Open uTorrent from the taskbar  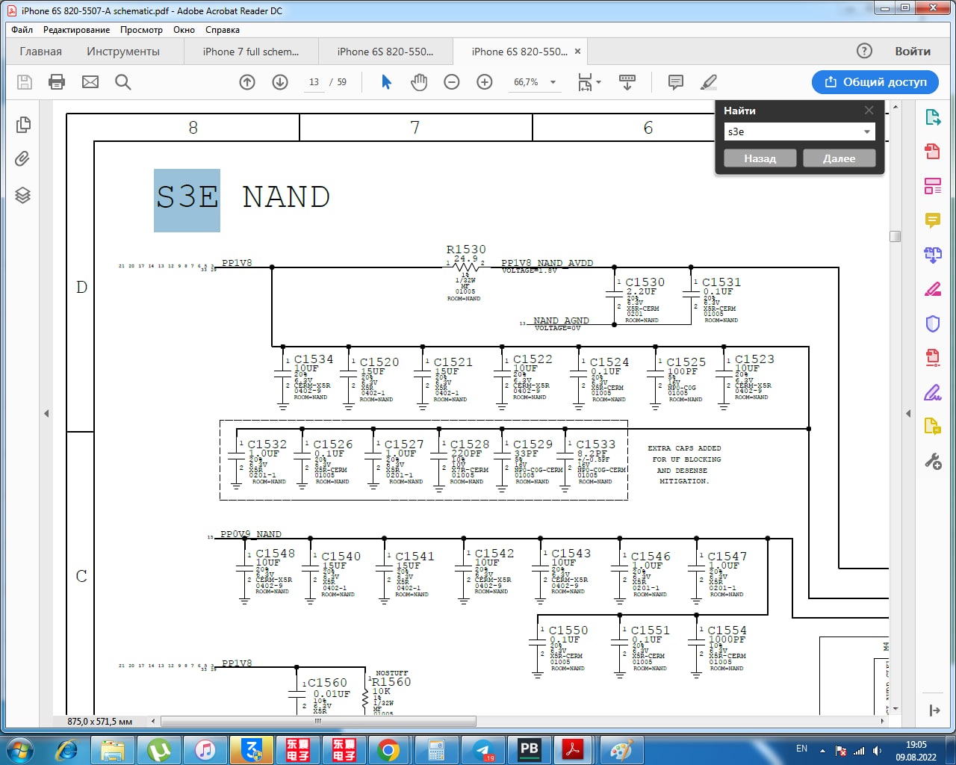[x=158, y=750]
